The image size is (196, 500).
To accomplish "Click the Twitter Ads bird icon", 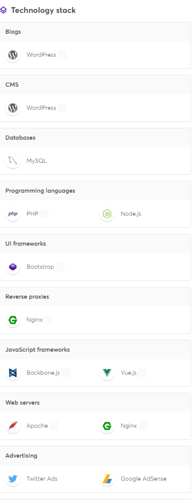I will point(13,479).
